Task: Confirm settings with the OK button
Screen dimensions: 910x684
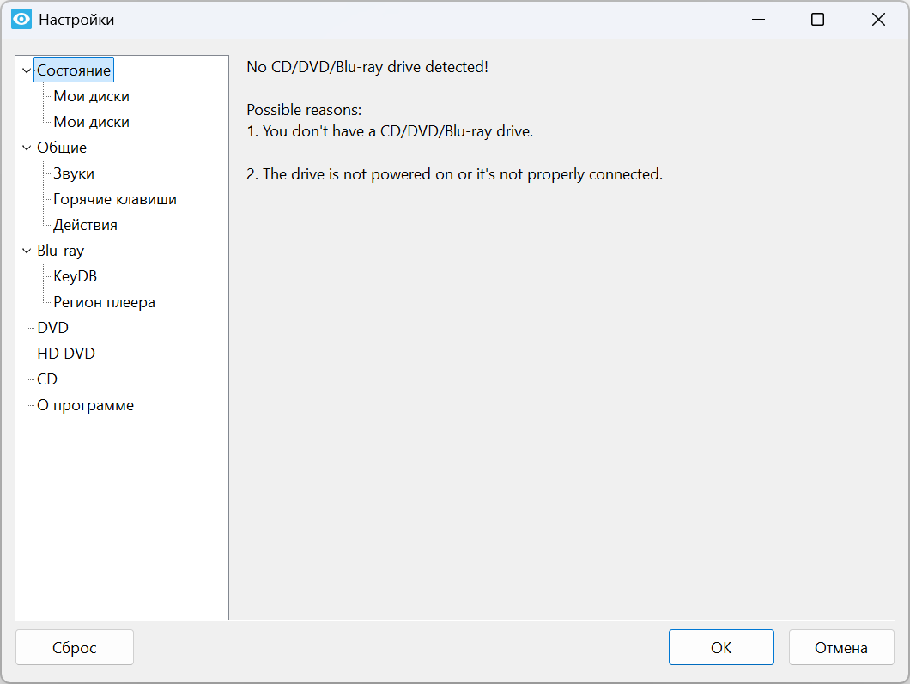Action: pyautogui.click(x=721, y=648)
